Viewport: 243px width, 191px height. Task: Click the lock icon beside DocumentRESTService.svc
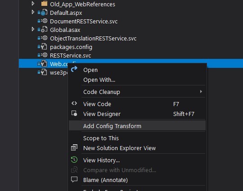(39, 21)
